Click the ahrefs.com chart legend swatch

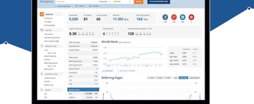[x=103, y=71]
